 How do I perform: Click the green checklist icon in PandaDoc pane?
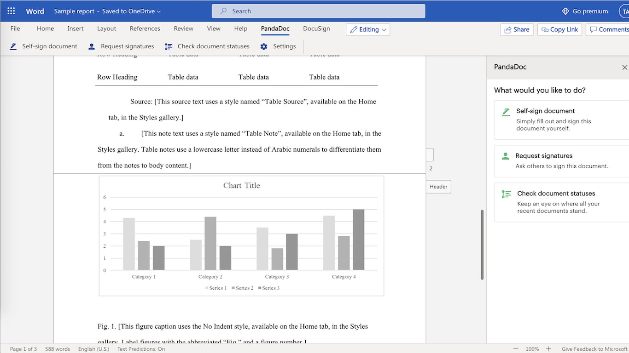pyautogui.click(x=507, y=194)
